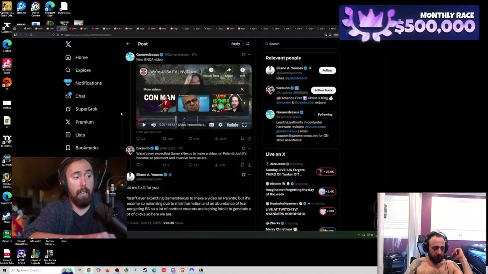Open Explore in X sidebar
The image size is (488, 274).
pos(78,70)
